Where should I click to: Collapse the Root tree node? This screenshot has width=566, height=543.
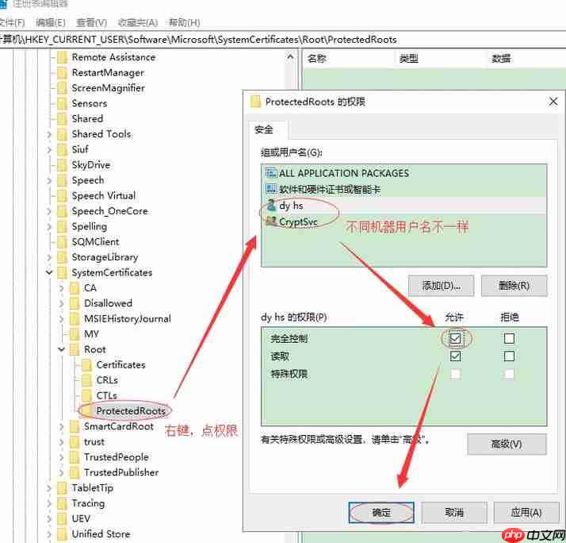pos(62,349)
